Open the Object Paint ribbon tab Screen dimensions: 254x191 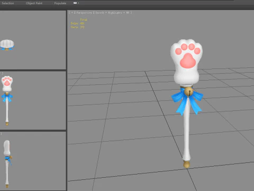pyautogui.click(x=34, y=3)
